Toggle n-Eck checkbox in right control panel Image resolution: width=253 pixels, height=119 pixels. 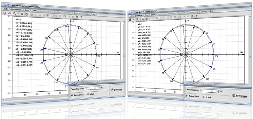point(205,97)
